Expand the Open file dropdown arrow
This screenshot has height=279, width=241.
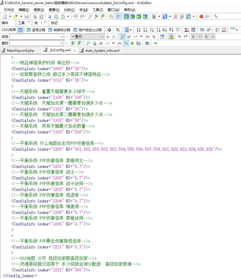[21, 16]
